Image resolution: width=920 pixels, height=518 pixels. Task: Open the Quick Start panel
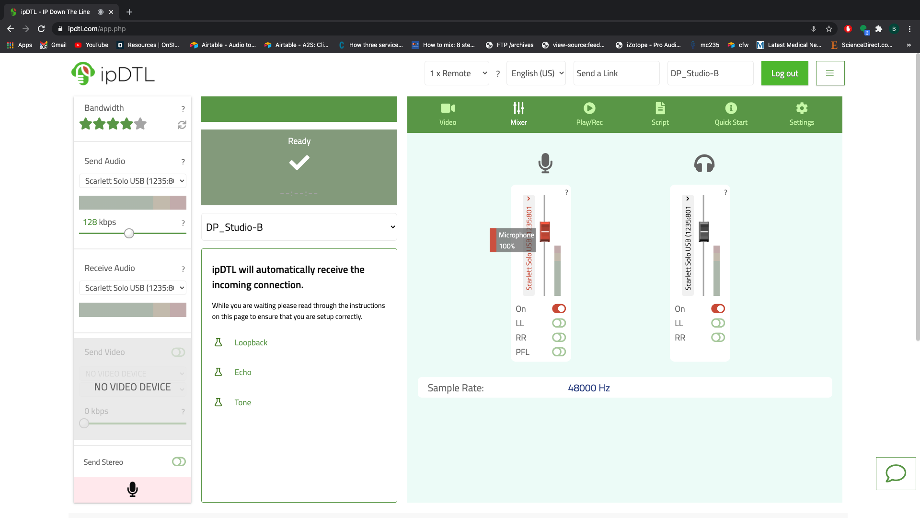click(x=731, y=114)
